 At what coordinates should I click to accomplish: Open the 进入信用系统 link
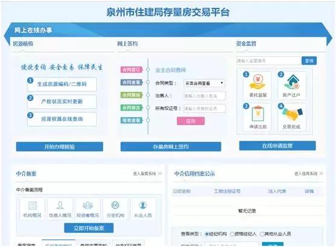[x=309, y=173]
